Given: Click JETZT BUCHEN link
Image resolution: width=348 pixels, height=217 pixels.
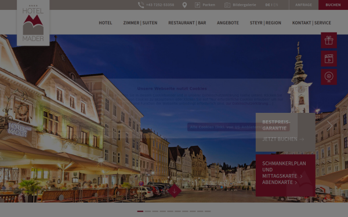Looking at the screenshot, I should coord(280,139).
